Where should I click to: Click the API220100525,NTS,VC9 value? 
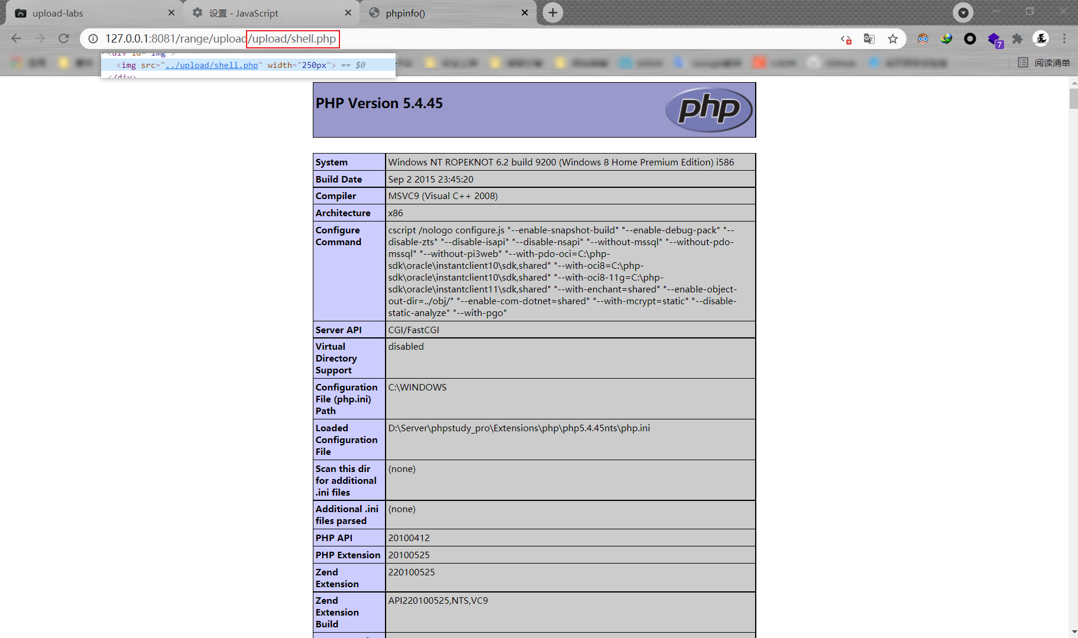438,601
